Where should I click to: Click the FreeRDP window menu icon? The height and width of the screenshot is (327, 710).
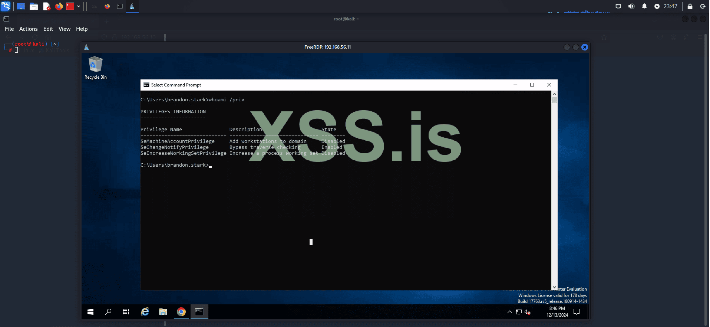click(x=86, y=47)
